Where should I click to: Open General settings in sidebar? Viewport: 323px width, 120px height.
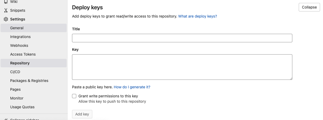pyautogui.click(x=17, y=28)
